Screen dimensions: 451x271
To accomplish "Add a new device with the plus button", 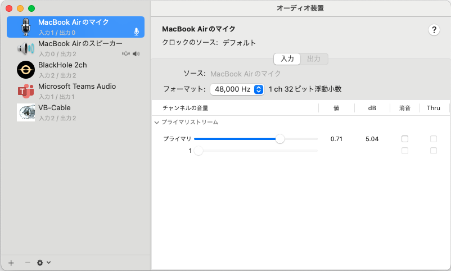I will point(11,263).
